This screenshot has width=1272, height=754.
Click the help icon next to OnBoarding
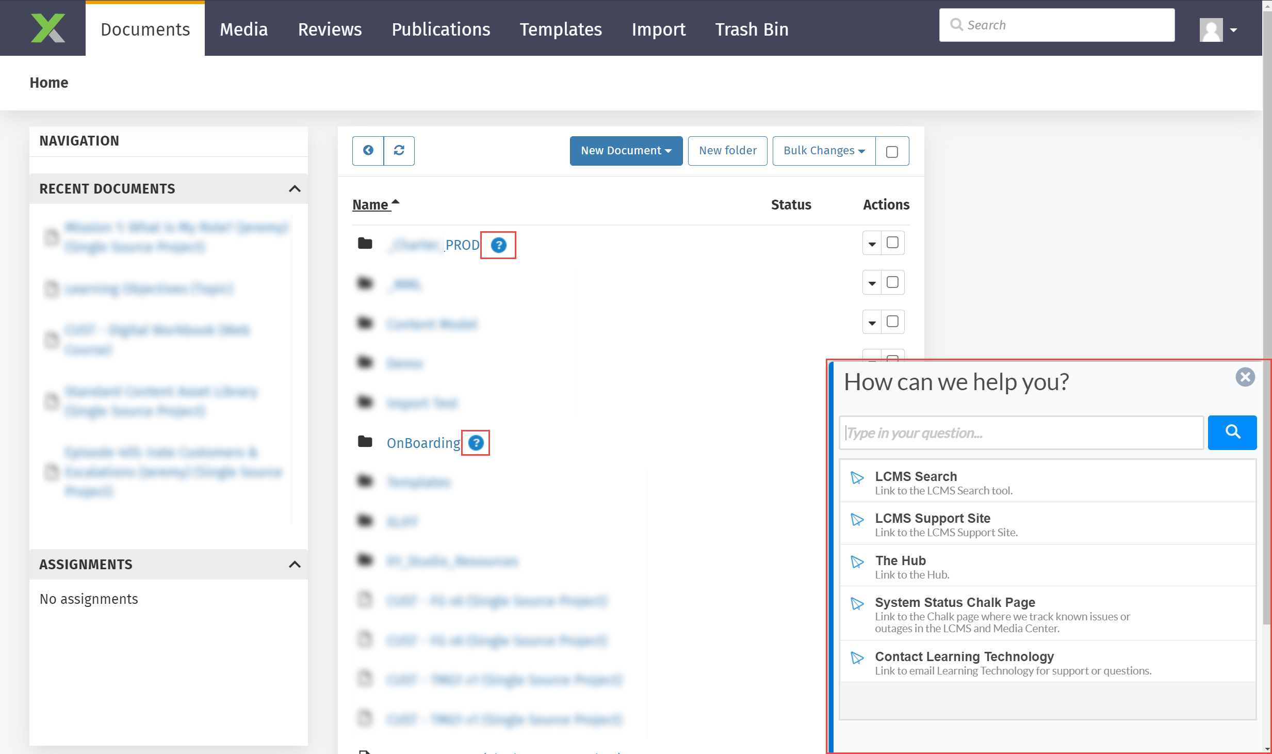click(476, 443)
